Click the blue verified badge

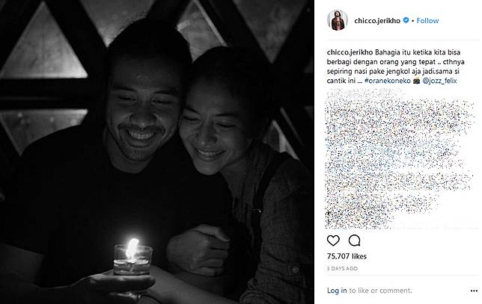pos(406,20)
